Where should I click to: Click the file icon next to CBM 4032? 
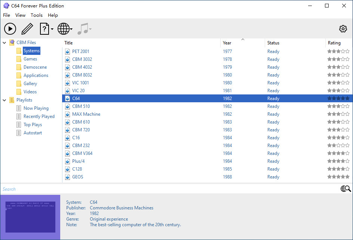click(67, 67)
